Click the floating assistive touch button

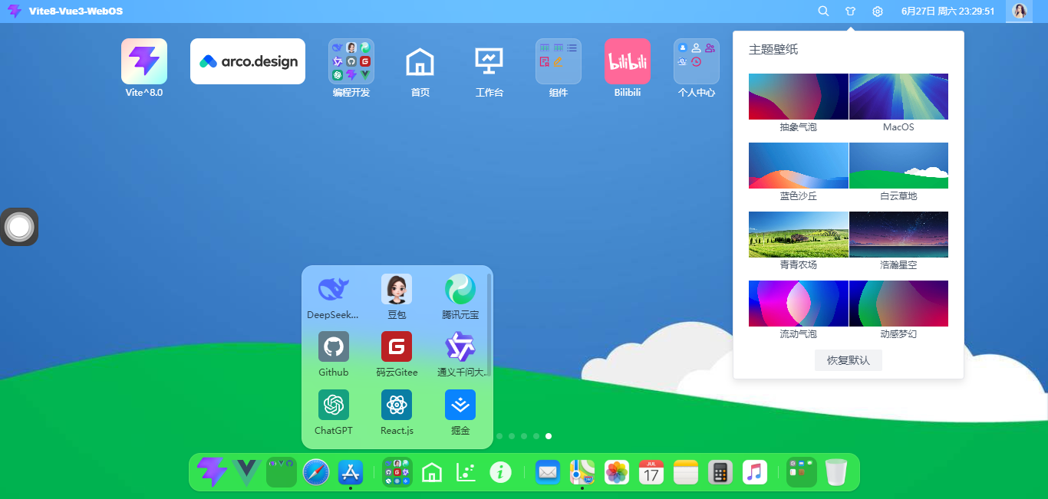click(x=19, y=227)
